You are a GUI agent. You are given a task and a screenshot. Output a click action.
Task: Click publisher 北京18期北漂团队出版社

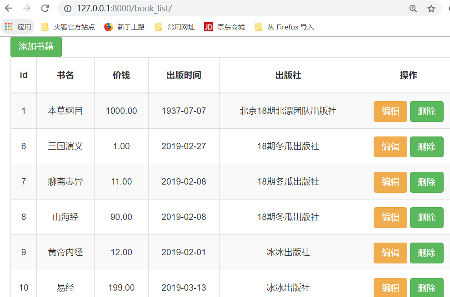pyautogui.click(x=288, y=111)
